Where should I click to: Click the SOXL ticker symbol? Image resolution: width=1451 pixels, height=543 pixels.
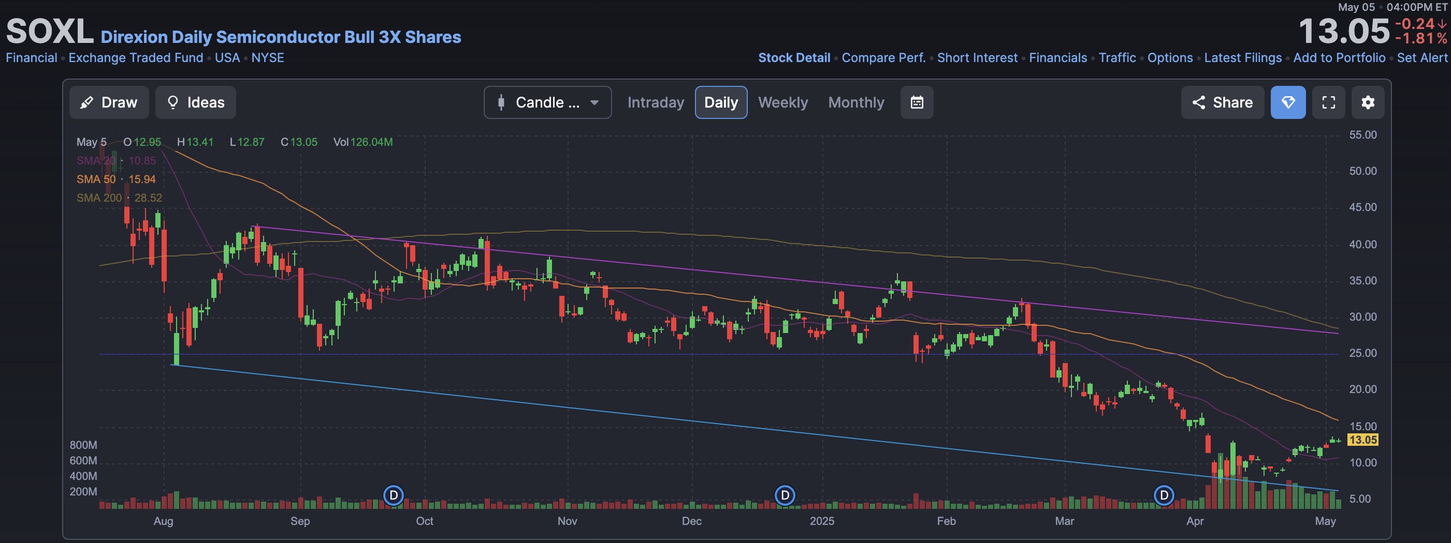pos(50,31)
